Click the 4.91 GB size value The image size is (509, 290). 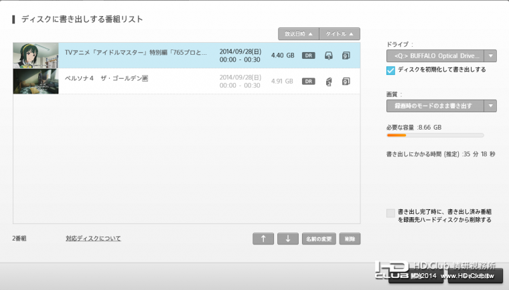pyautogui.click(x=282, y=82)
